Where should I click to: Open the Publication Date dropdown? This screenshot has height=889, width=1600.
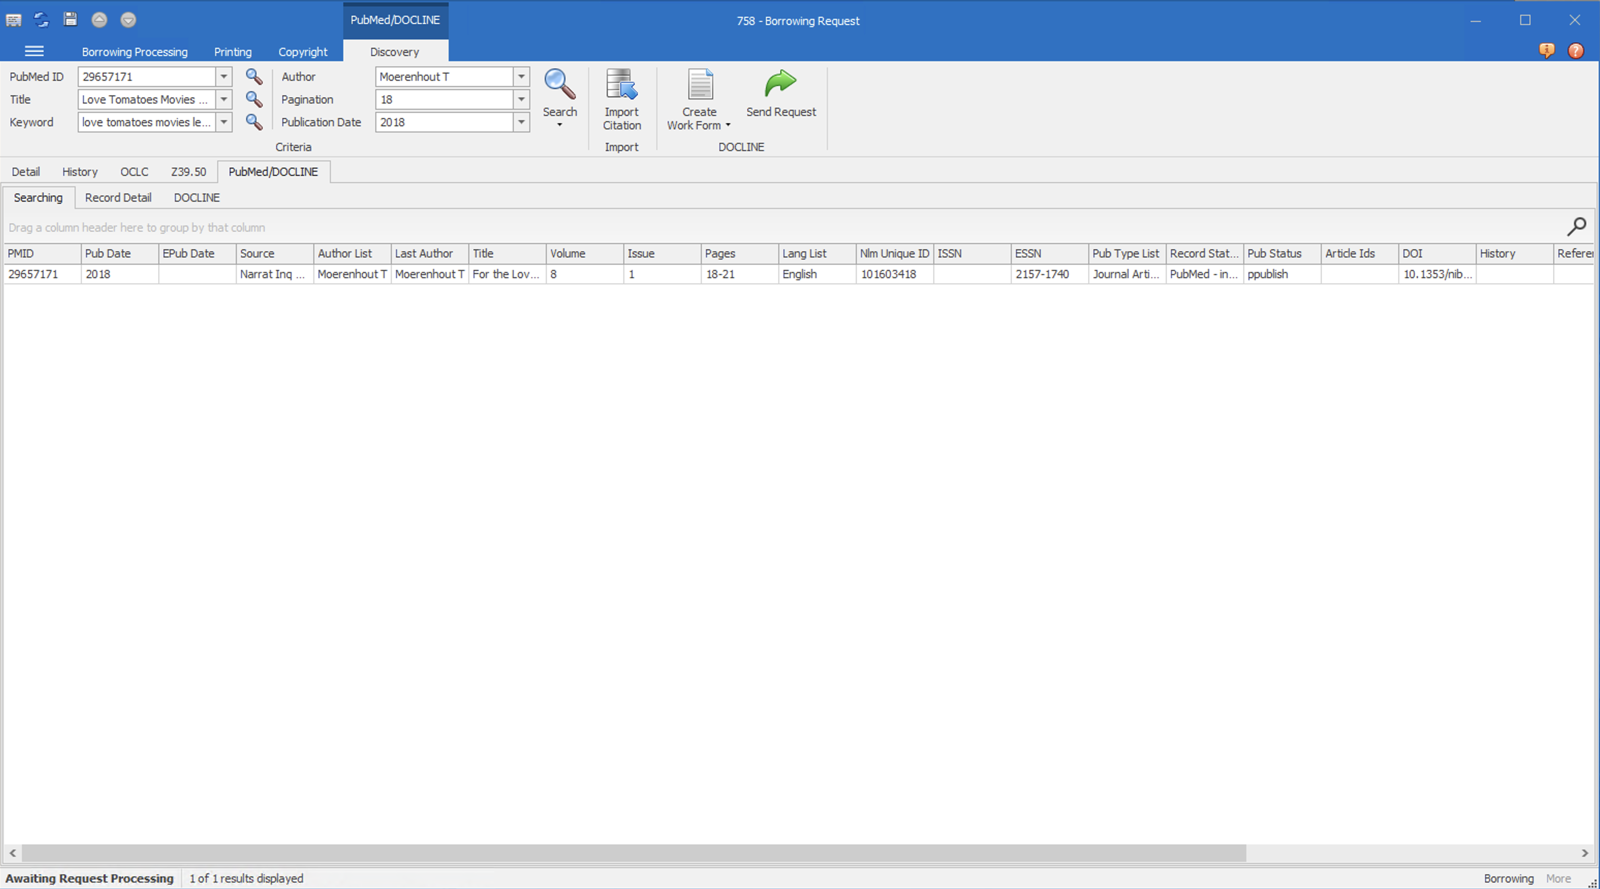(x=521, y=122)
